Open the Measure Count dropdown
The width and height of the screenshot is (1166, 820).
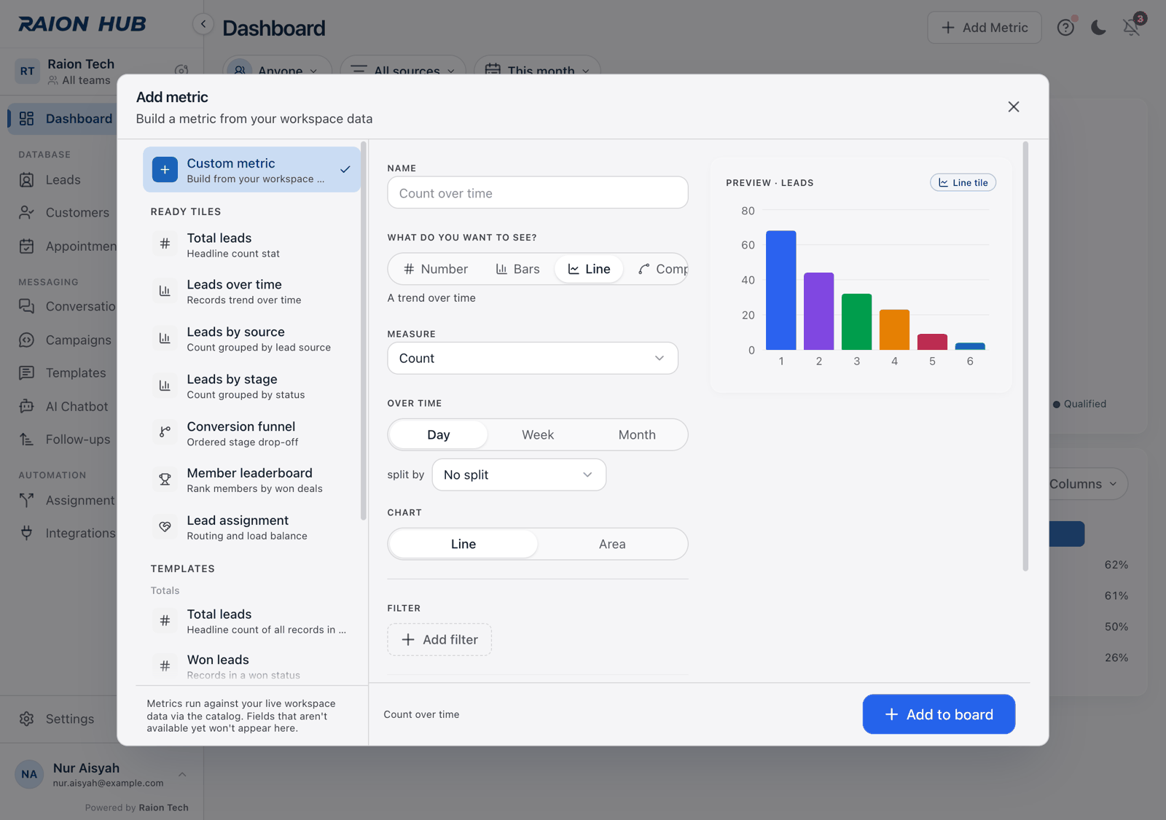[x=533, y=358]
